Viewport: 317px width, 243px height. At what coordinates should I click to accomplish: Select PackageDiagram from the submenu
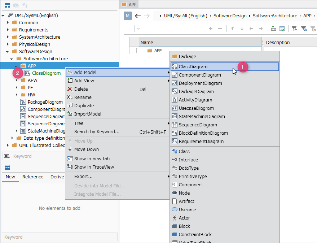click(x=225, y=91)
